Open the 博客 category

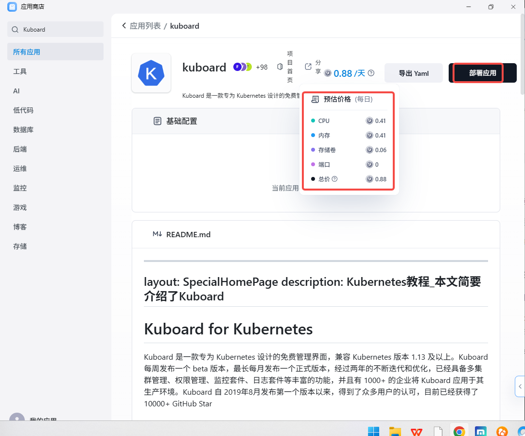[20, 227]
